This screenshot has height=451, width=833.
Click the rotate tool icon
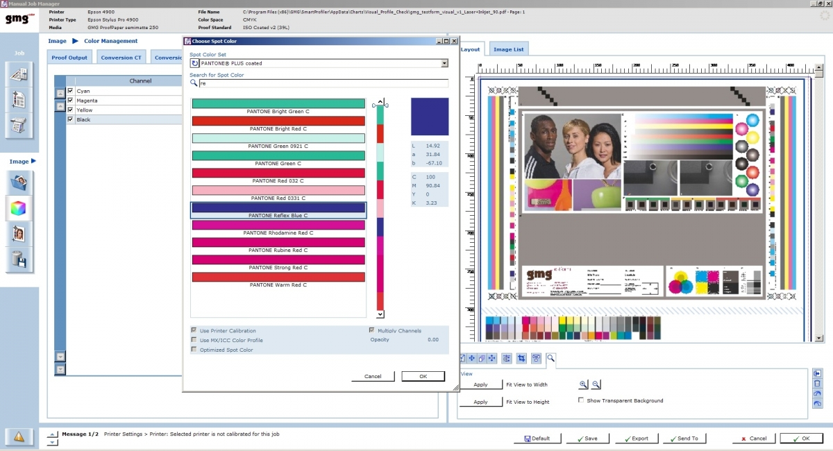507,358
